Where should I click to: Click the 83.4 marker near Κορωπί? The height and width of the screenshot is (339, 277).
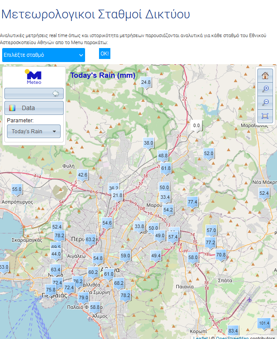point(233,331)
